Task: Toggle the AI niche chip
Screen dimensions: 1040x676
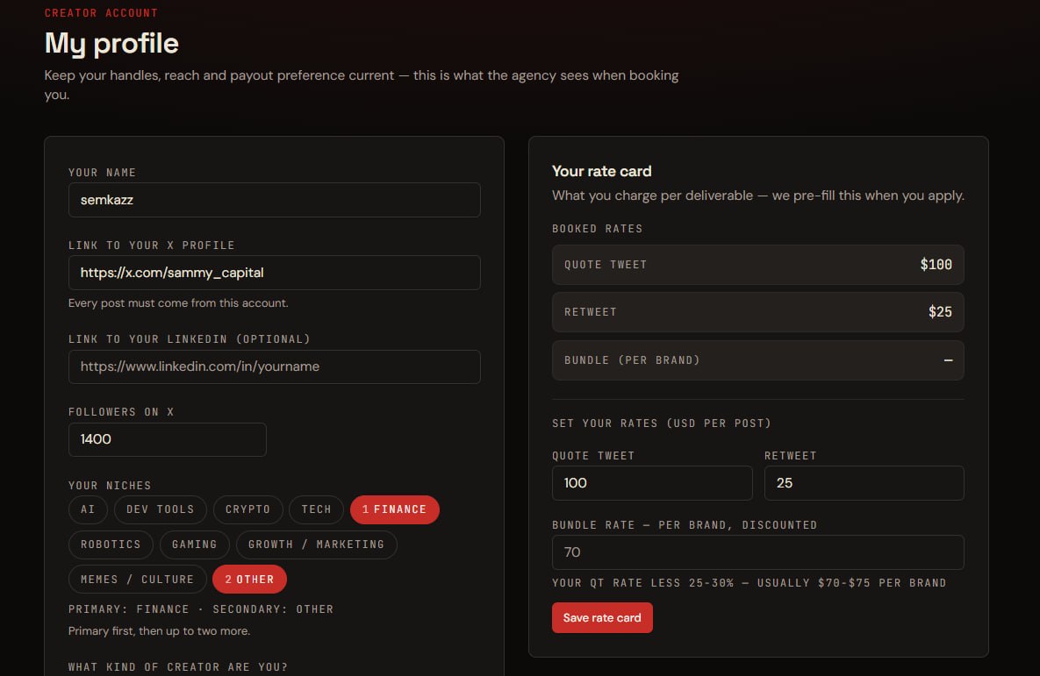Action: (88, 509)
